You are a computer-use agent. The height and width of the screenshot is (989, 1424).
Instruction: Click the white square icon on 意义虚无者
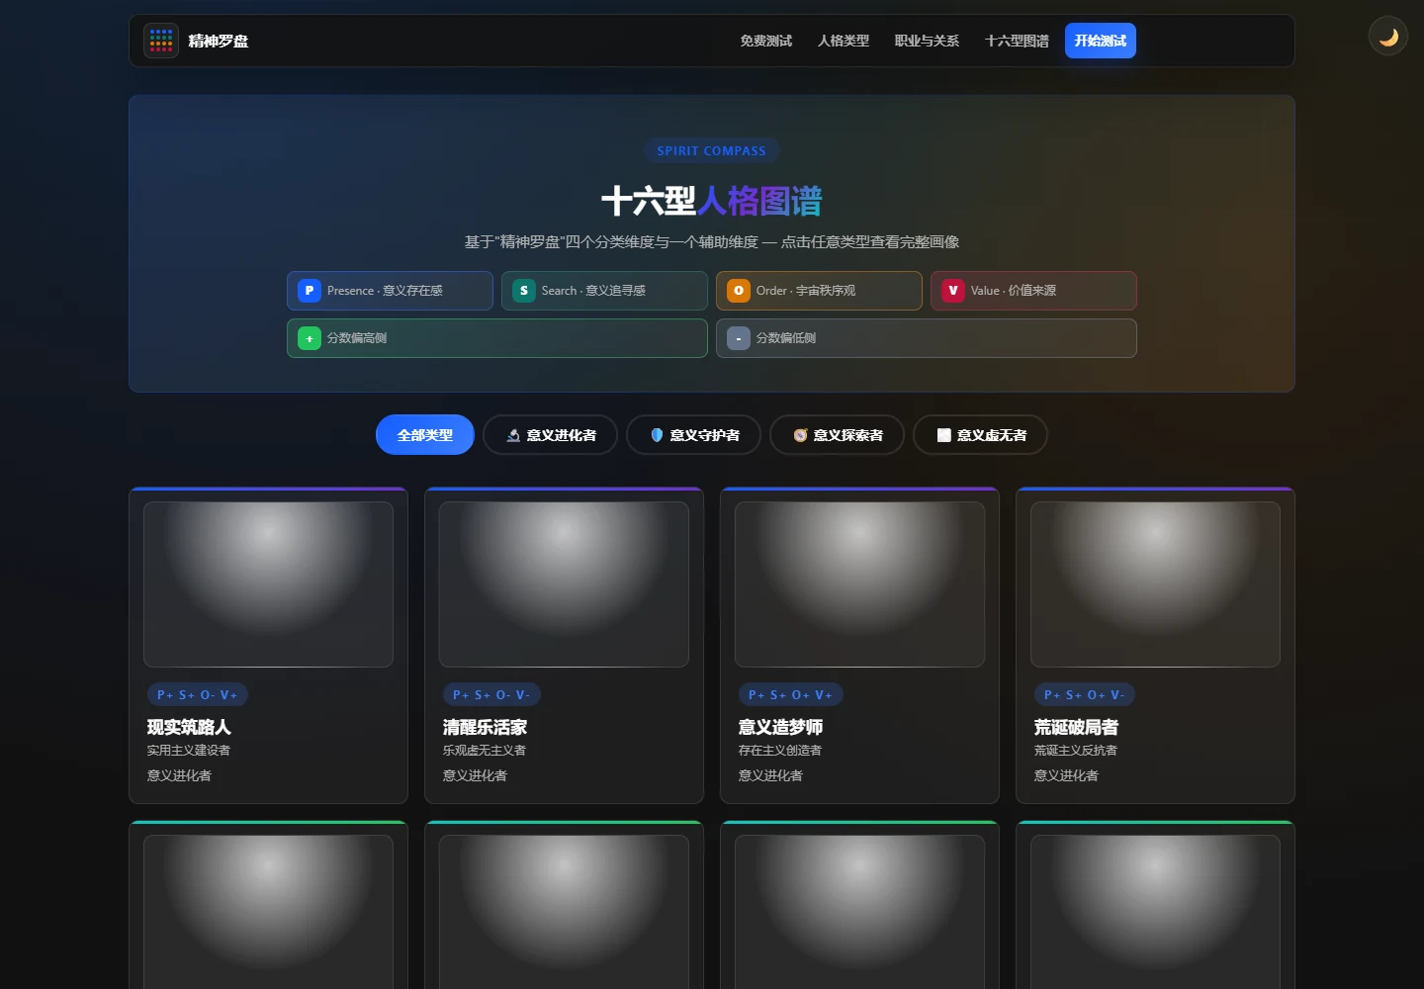943,435
